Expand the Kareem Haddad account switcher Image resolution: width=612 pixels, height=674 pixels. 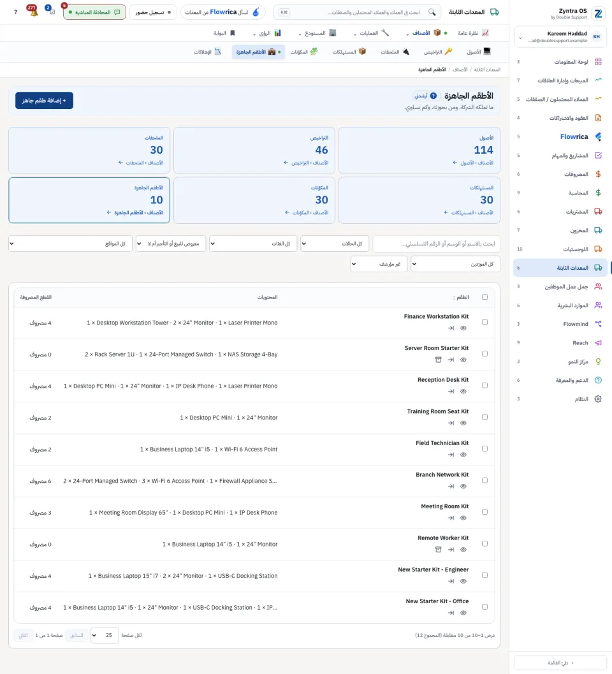(x=560, y=37)
